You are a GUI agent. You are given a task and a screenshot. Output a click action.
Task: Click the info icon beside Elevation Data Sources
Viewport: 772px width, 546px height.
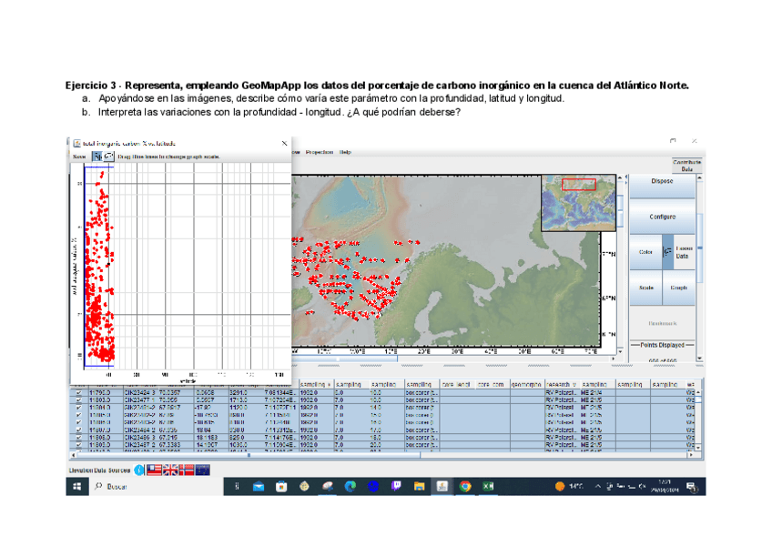139,470
